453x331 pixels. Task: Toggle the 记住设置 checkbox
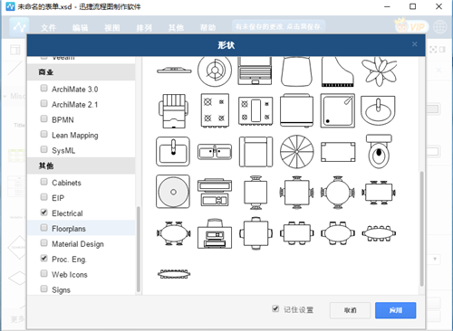click(x=275, y=308)
